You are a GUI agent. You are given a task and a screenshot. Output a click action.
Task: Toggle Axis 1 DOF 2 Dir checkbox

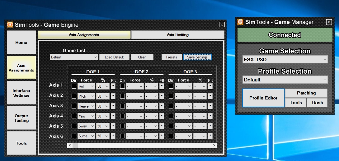pos(122,86)
